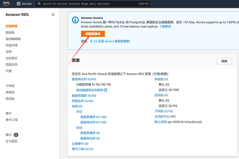Click the search magnifier icon
This screenshot has width=239, height=159.
39,4
